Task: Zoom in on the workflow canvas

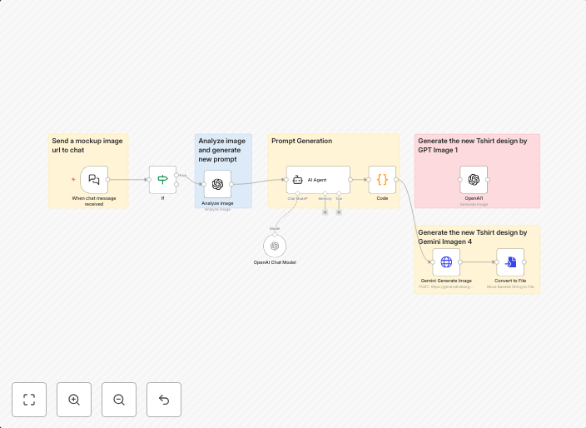Action: tap(74, 400)
